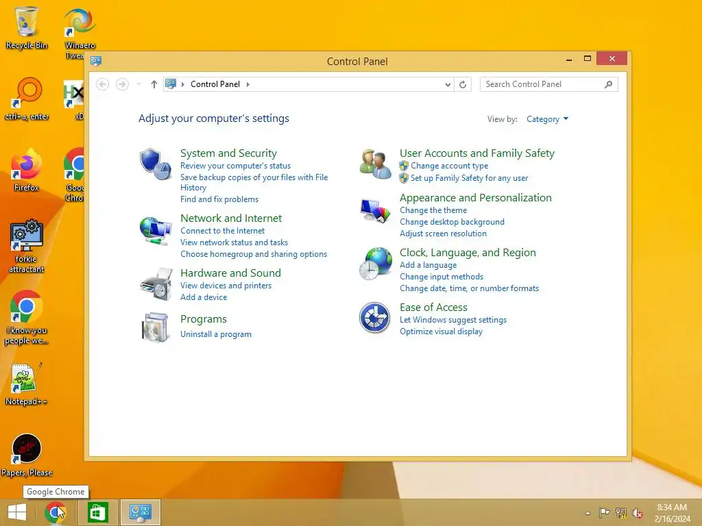Click Adjust screen resolution

[443, 234]
